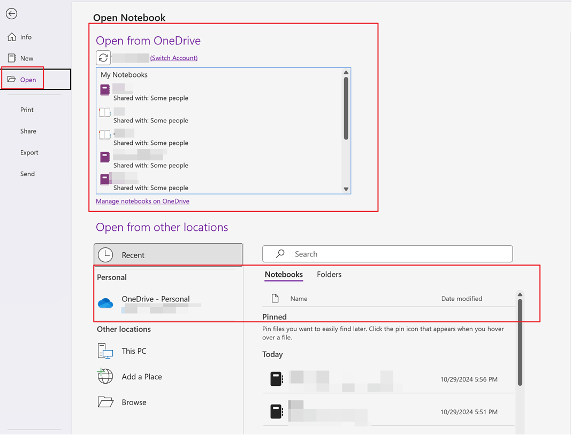Viewport: 572px width, 435px height.
Task: Switch to the Folders tab
Action: 329,275
